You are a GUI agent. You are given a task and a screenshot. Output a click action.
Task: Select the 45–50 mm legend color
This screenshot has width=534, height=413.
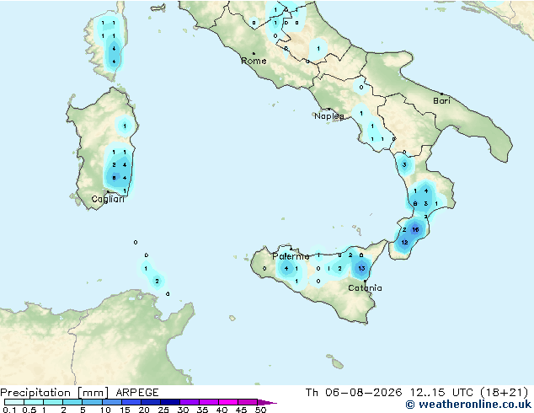[x=248, y=402]
